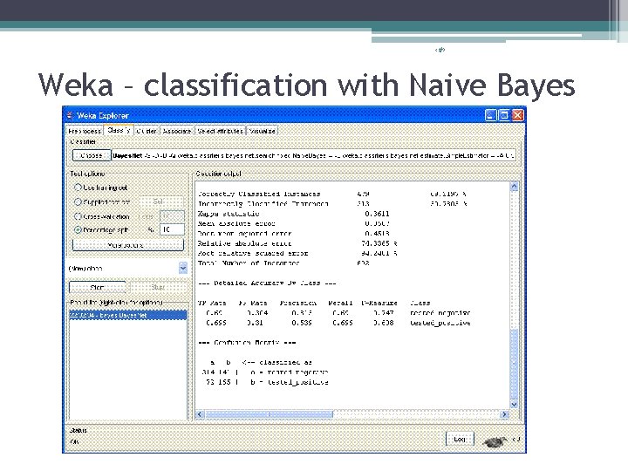The width and height of the screenshot is (628, 471).
Task: Open the Associate tab
Action: pos(176,131)
